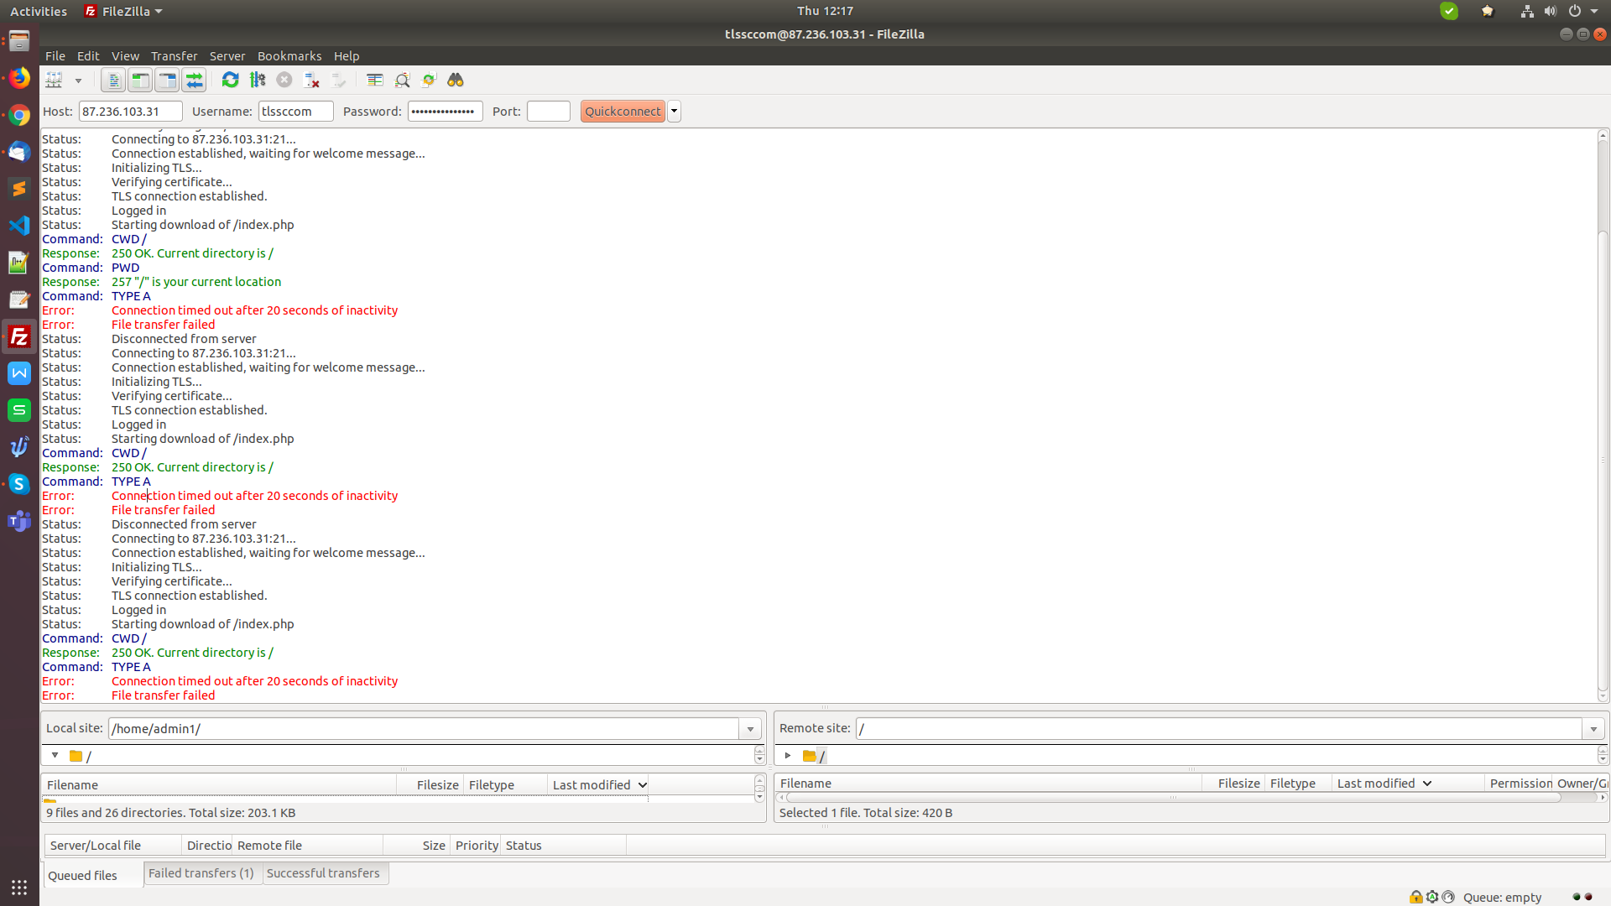Toggle synchronized browsing icon
The height and width of the screenshot is (906, 1611).
(x=429, y=81)
